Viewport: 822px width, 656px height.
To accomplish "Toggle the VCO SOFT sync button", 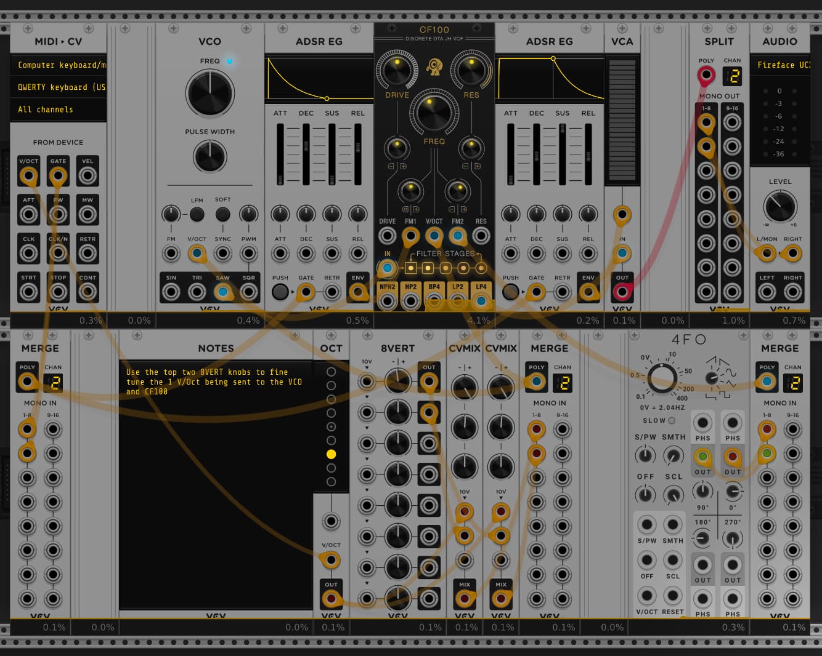I will click(223, 214).
